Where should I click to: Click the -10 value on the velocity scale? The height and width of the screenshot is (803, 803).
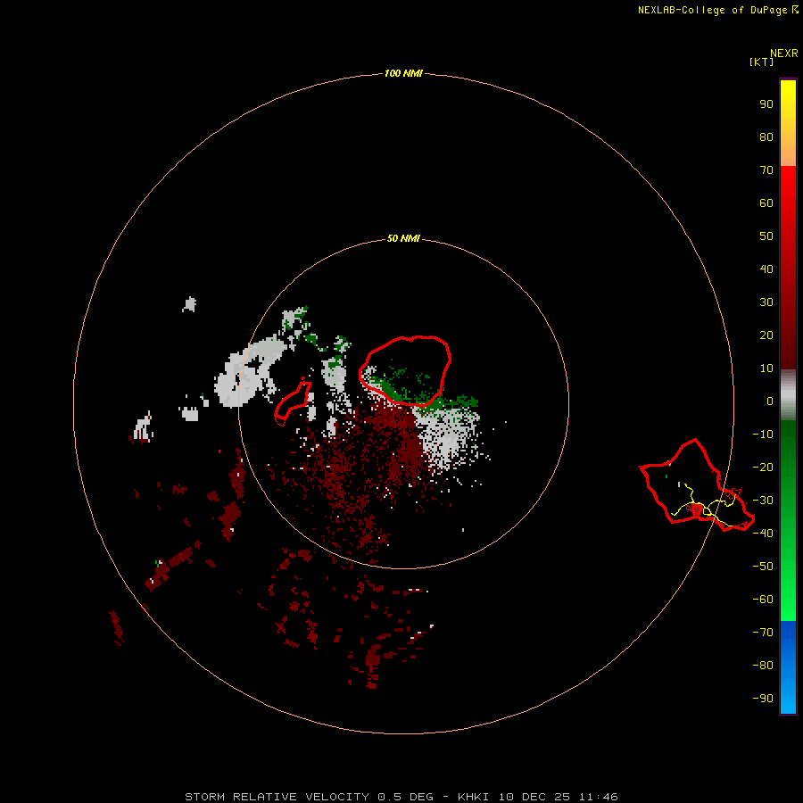click(x=763, y=435)
